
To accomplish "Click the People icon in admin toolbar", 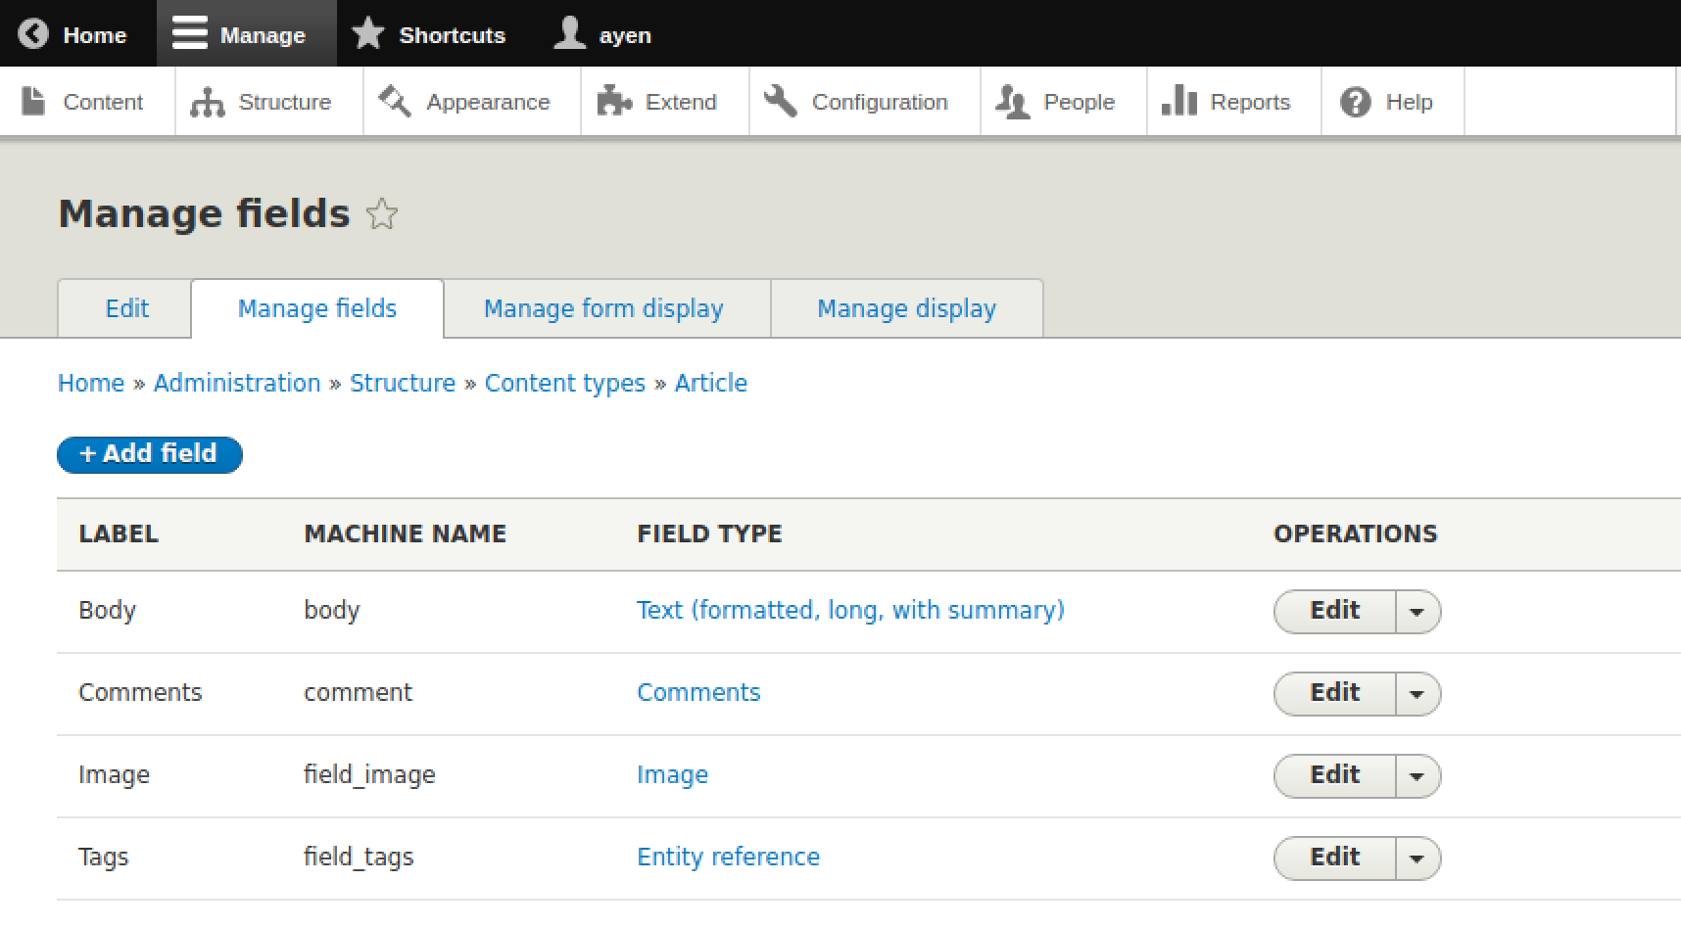I will tap(1012, 102).
